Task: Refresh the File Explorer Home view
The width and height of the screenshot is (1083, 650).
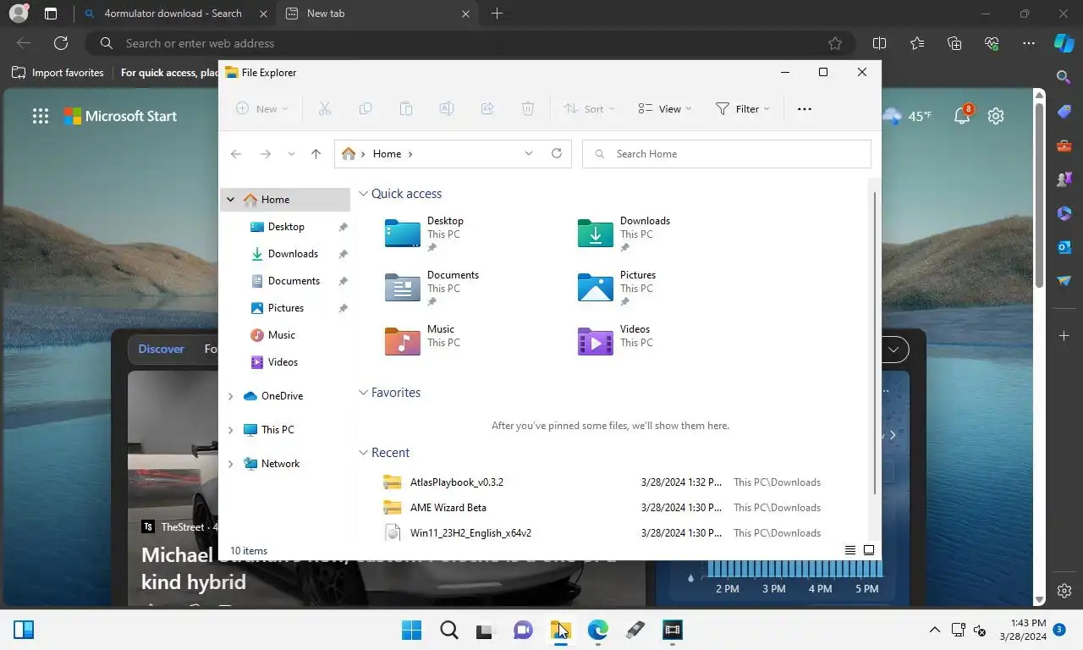Action: 557,153
